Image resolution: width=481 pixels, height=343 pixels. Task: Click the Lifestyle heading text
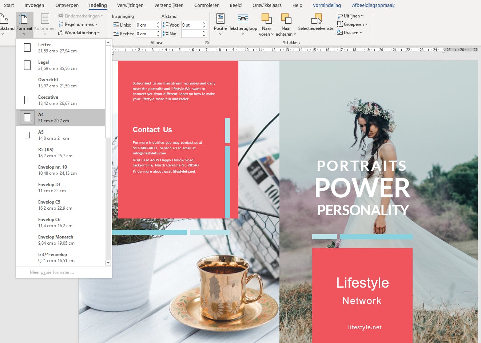362,283
